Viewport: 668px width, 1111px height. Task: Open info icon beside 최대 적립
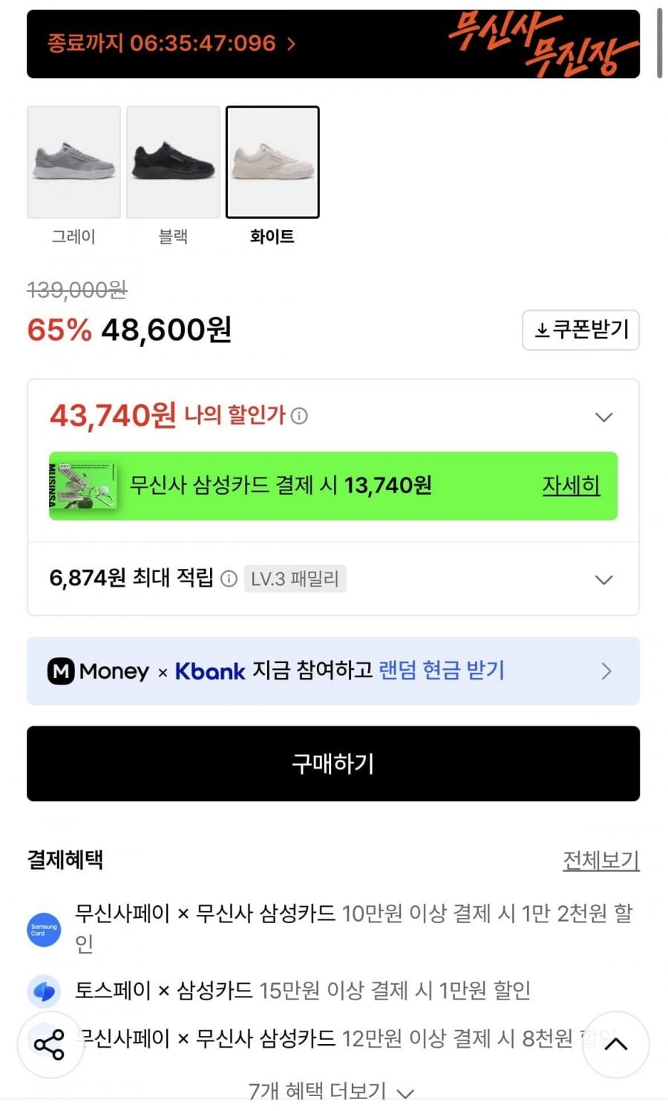coord(229,579)
